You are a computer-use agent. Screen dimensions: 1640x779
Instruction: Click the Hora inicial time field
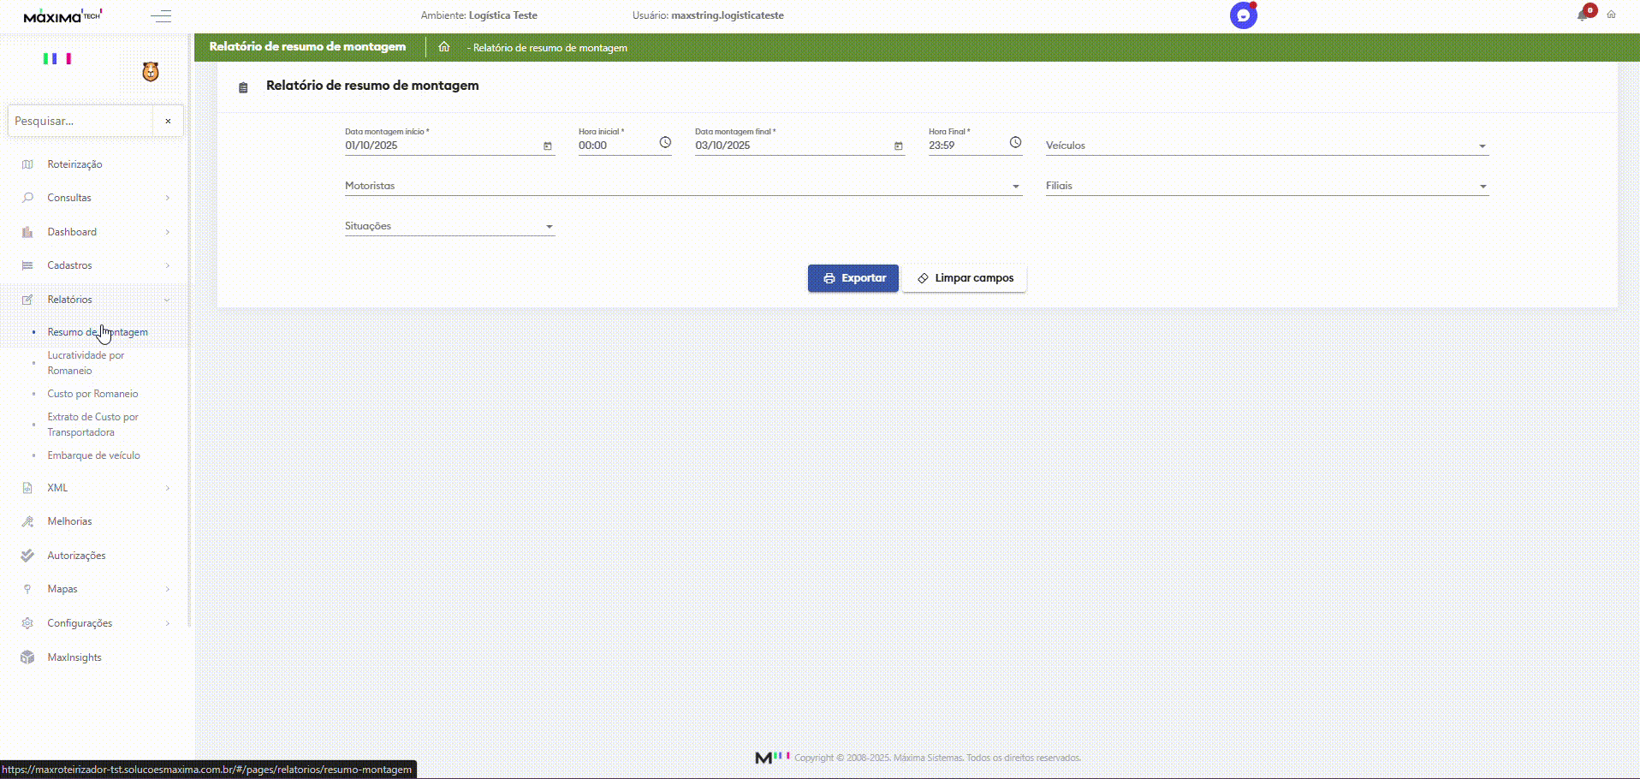[616, 146]
